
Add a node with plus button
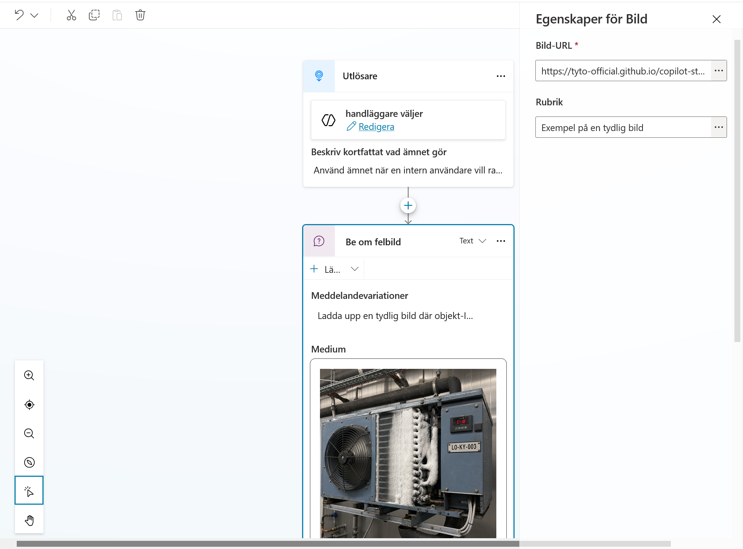pos(408,205)
